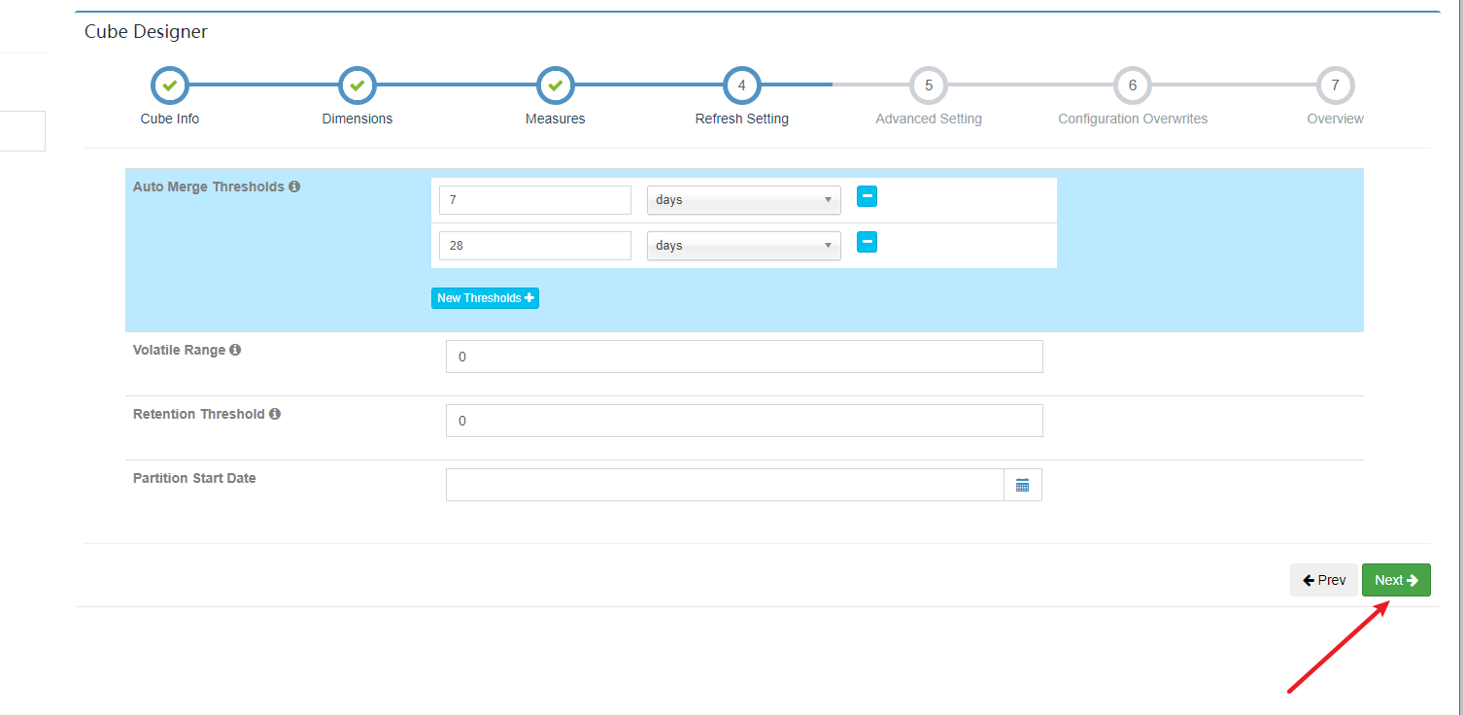Image resolution: width=1464 pixels, height=715 pixels.
Task: Edit the threshold value 28 field
Action: [x=535, y=246]
